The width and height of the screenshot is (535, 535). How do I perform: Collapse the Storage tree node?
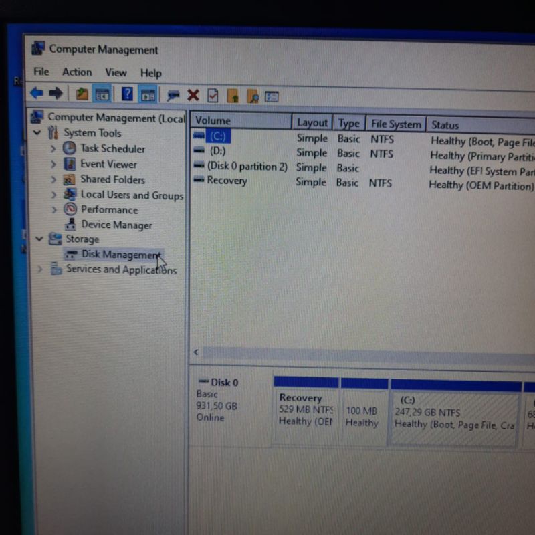tap(40, 239)
